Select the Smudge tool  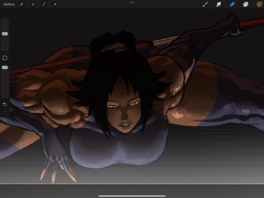[219, 4]
